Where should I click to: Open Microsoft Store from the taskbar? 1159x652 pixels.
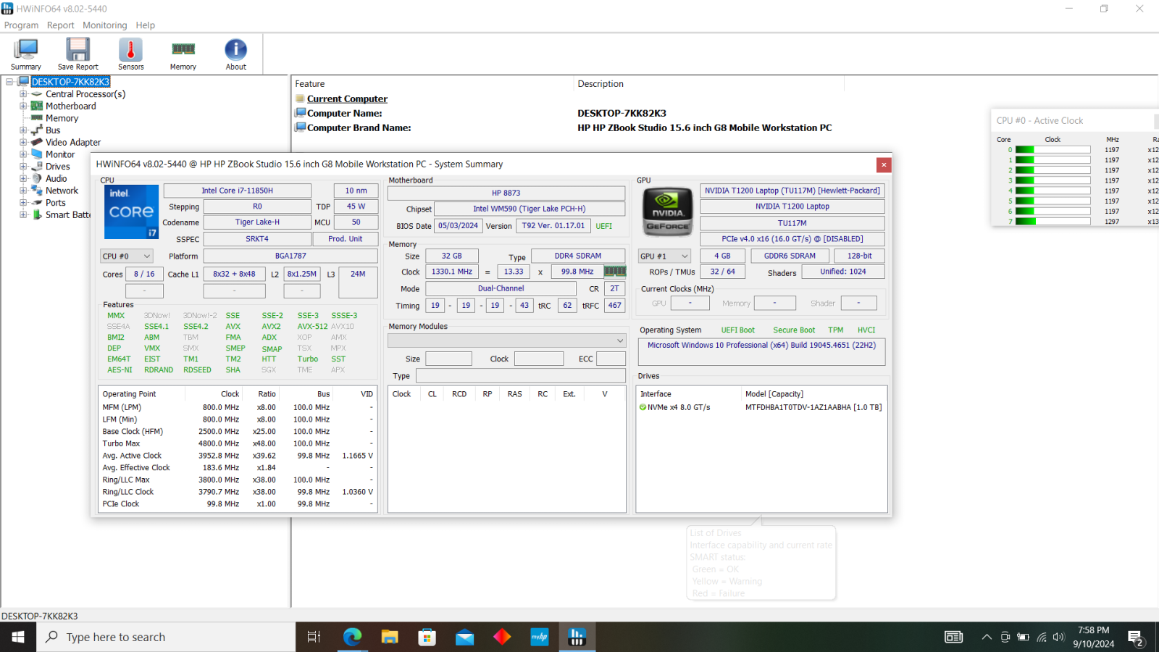(427, 637)
